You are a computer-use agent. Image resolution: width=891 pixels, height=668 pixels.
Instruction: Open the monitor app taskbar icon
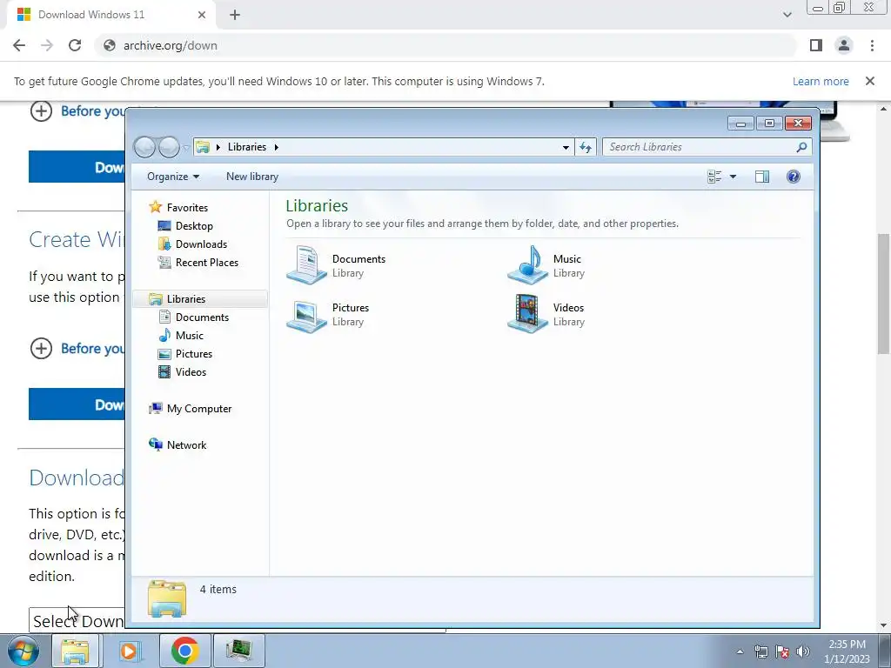239,651
